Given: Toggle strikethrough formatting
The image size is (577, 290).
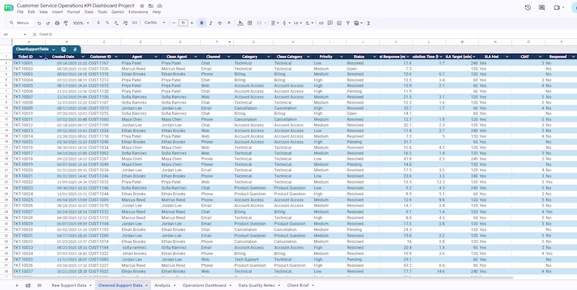Looking at the screenshot, I should [x=220, y=23].
